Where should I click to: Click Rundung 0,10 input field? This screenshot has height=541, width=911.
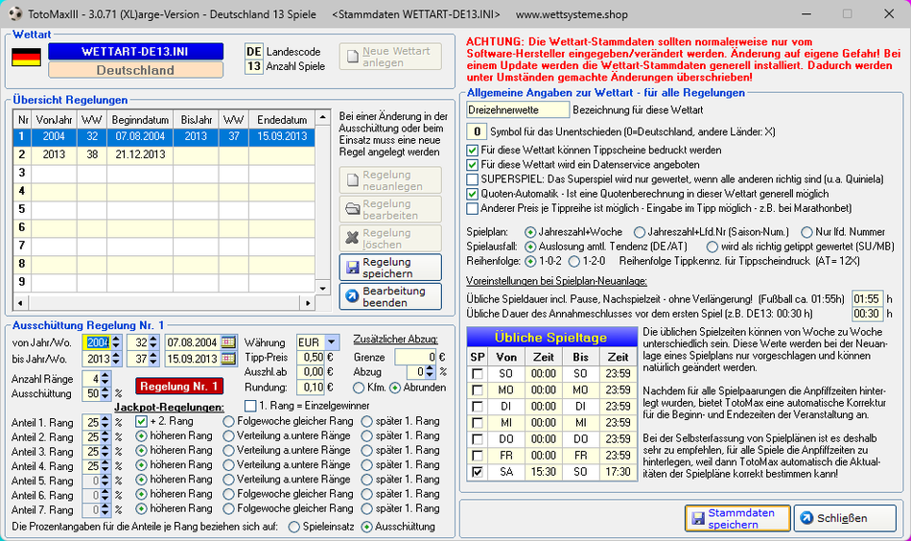coord(311,387)
